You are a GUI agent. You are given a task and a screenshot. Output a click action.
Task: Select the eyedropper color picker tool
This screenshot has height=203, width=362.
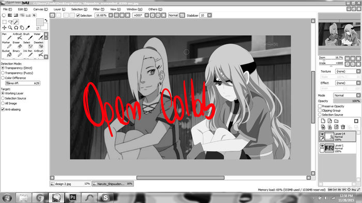pyautogui.click(x=28, y=28)
